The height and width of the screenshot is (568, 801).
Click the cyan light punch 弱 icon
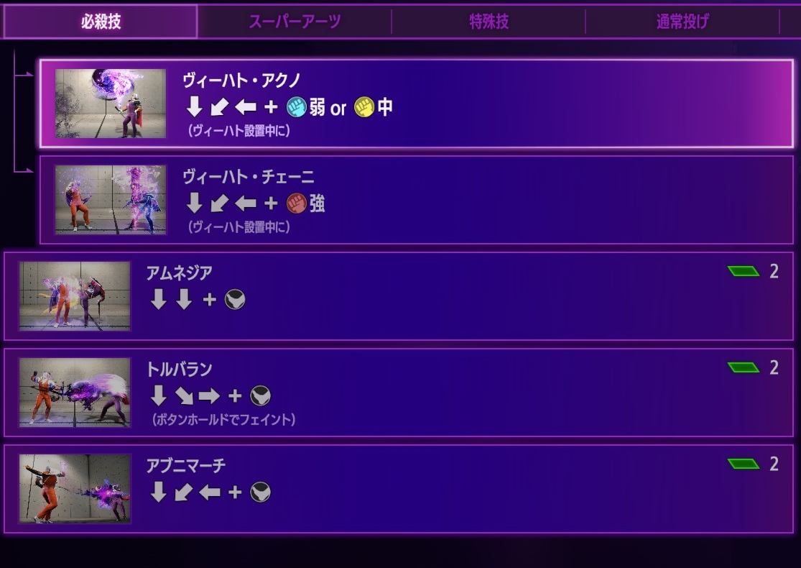click(296, 107)
